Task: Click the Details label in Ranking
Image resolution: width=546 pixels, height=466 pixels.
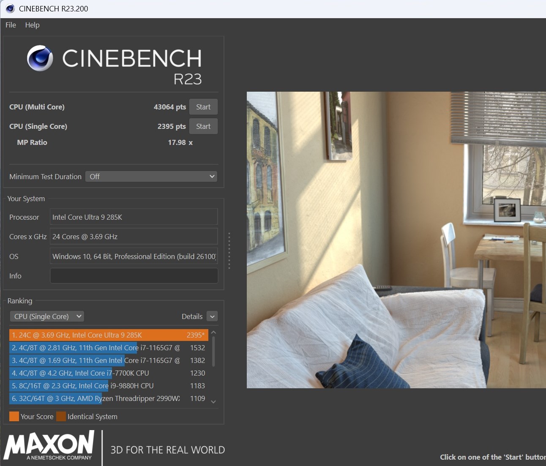Action: pyautogui.click(x=192, y=316)
